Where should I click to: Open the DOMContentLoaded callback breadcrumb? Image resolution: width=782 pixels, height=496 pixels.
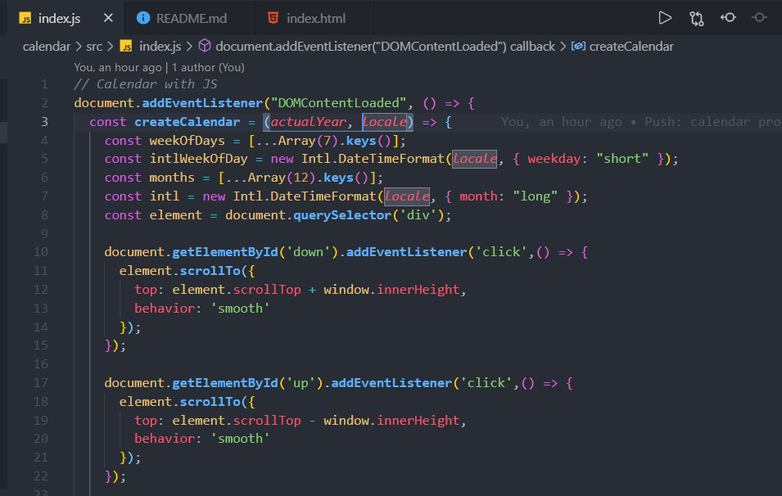click(385, 47)
